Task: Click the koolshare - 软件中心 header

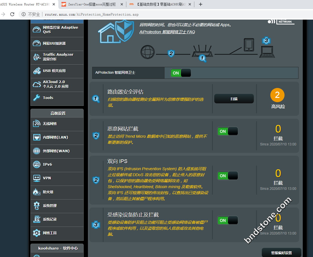Action: click(57, 248)
